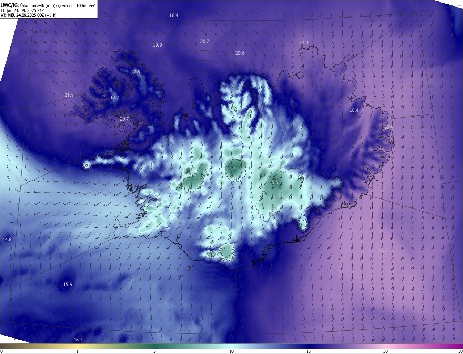Click the 12.6 value label in the Westfjords
The width and height of the screenshot is (463, 354).
[x=135, y=72]
